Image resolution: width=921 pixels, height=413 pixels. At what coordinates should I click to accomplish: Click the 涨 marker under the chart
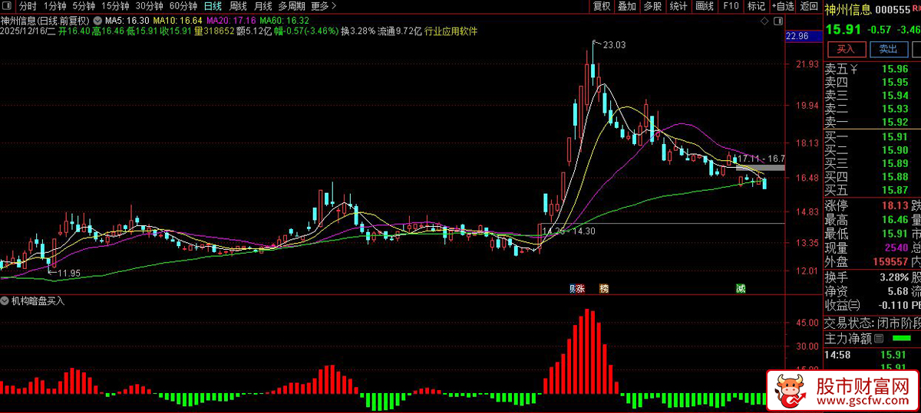(x=581, y=289)
